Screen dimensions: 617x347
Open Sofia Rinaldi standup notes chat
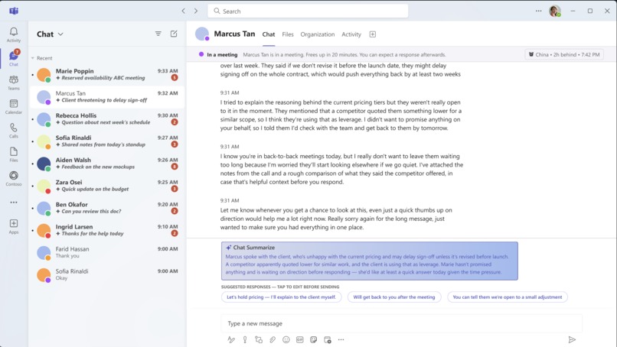point(106,141)
